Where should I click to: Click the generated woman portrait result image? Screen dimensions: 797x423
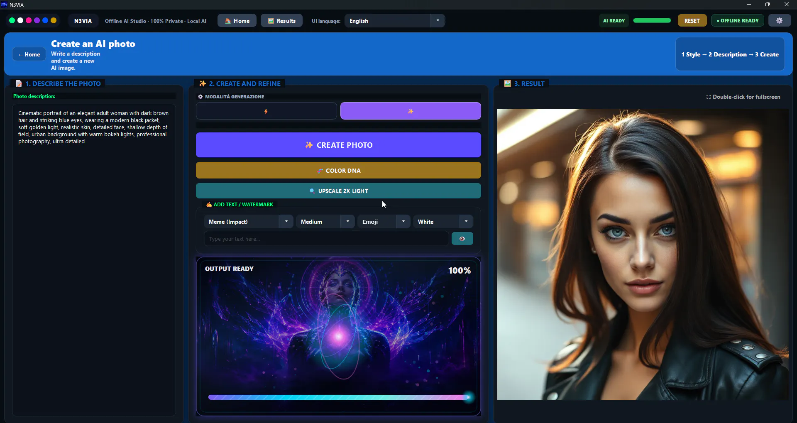(643, 254)
